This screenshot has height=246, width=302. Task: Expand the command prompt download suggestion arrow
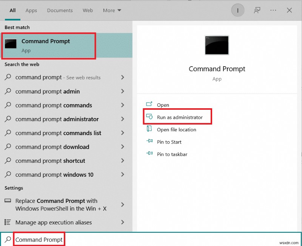[123, 147]
